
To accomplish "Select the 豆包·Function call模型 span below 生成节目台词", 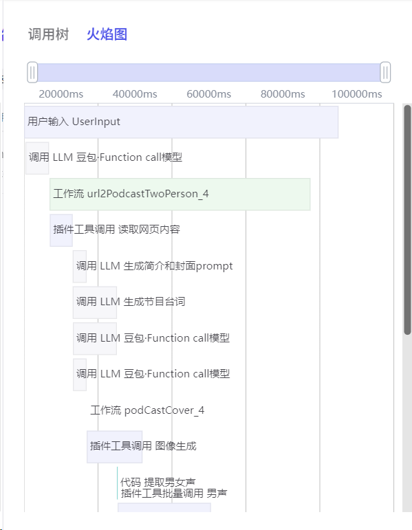I will point(95,338).
